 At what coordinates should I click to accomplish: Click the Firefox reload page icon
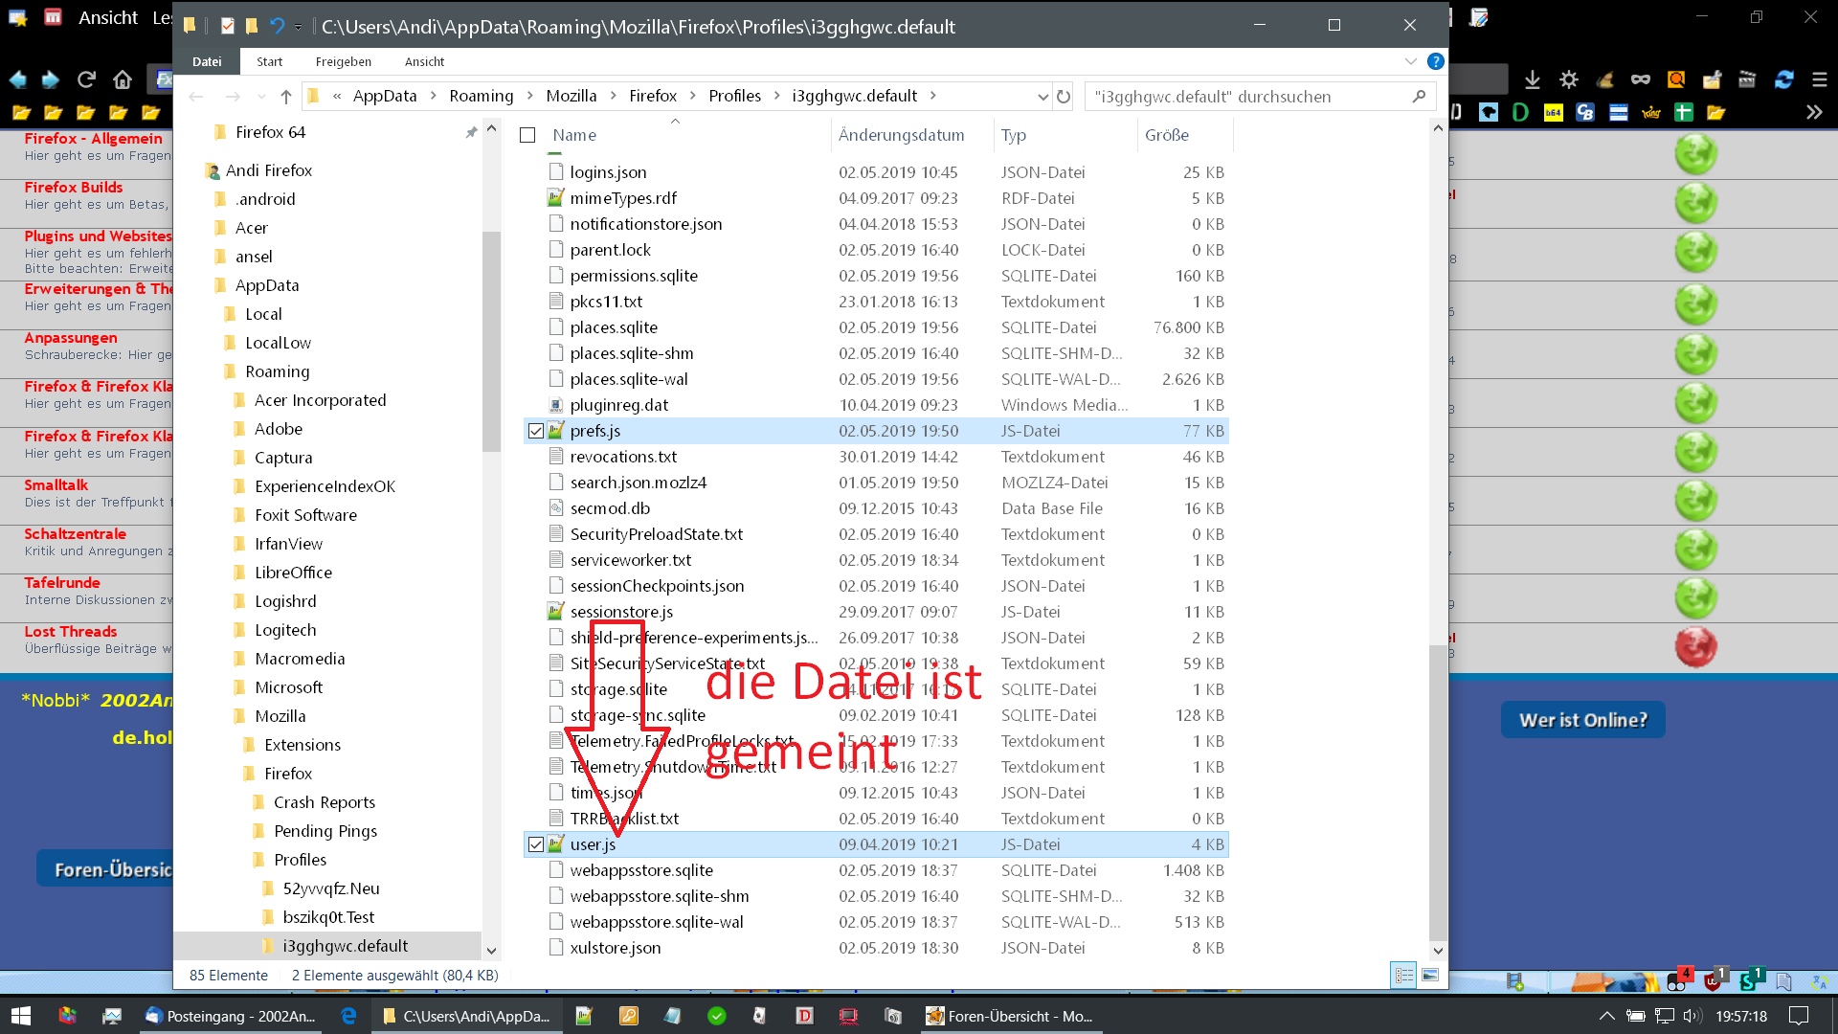point(86,79)
